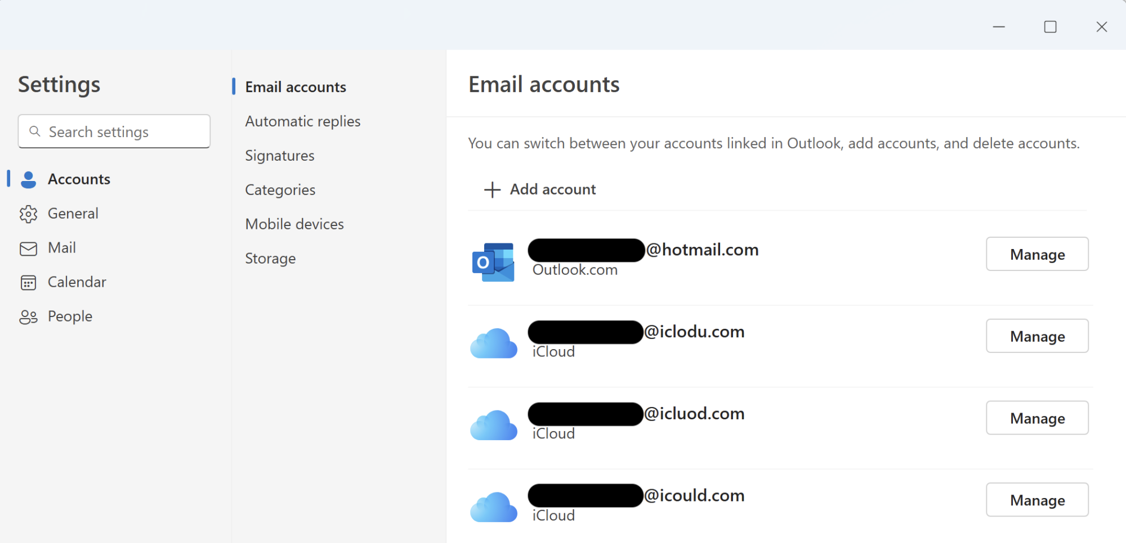Click the Outlook.com account type label

(x=575, y=270)
